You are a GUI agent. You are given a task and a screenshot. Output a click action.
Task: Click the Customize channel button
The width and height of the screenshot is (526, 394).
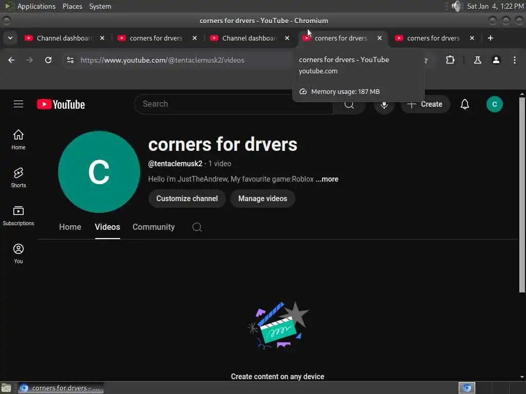click(187, 199)
